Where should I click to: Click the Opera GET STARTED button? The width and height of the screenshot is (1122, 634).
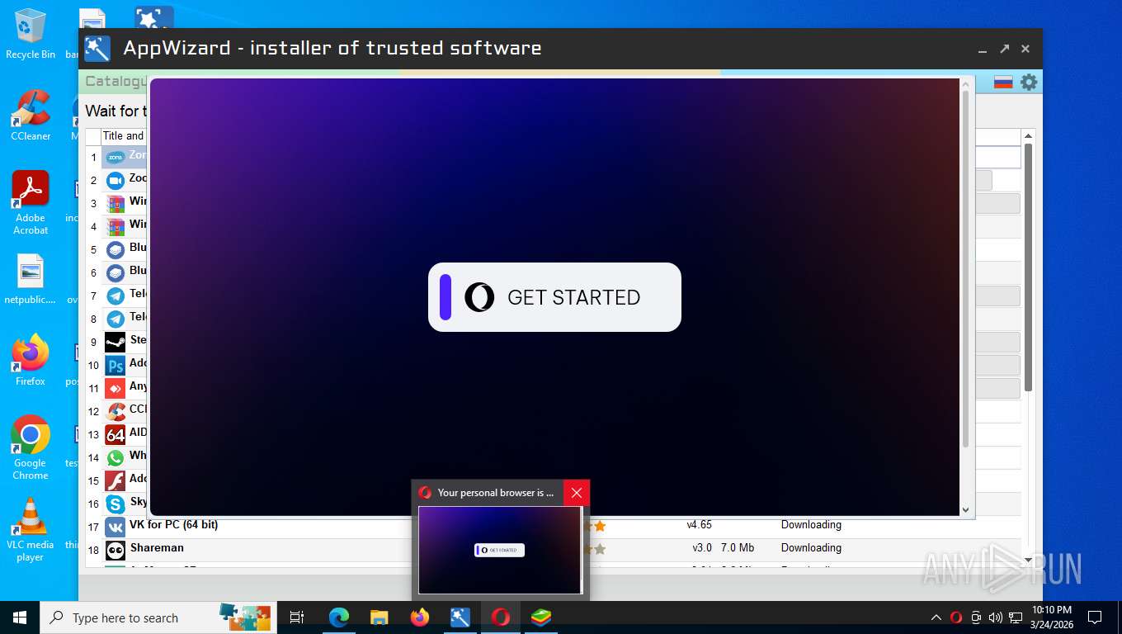click(554, 297)
